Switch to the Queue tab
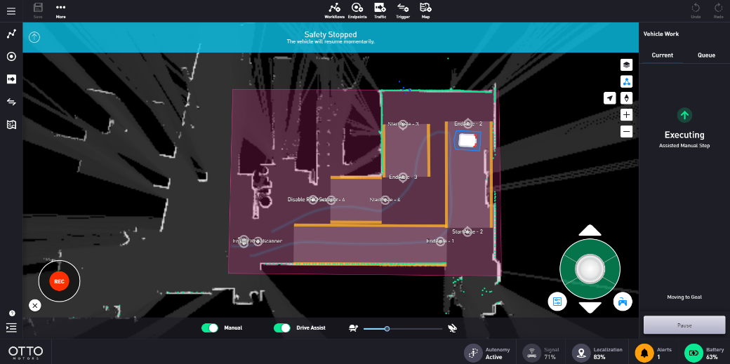Image resolution: width=730 pixels, height=364 pixels. pyautogui.click(x=706, y=55)
